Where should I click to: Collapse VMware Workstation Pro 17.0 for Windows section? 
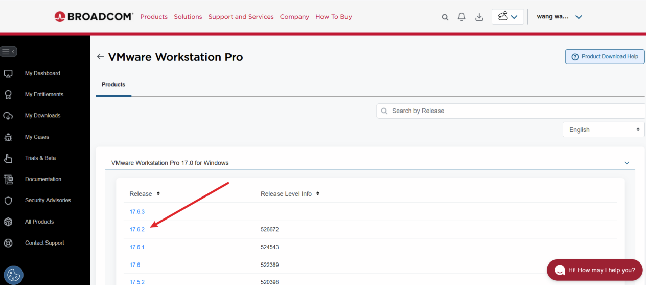click(x=627, y=163)
